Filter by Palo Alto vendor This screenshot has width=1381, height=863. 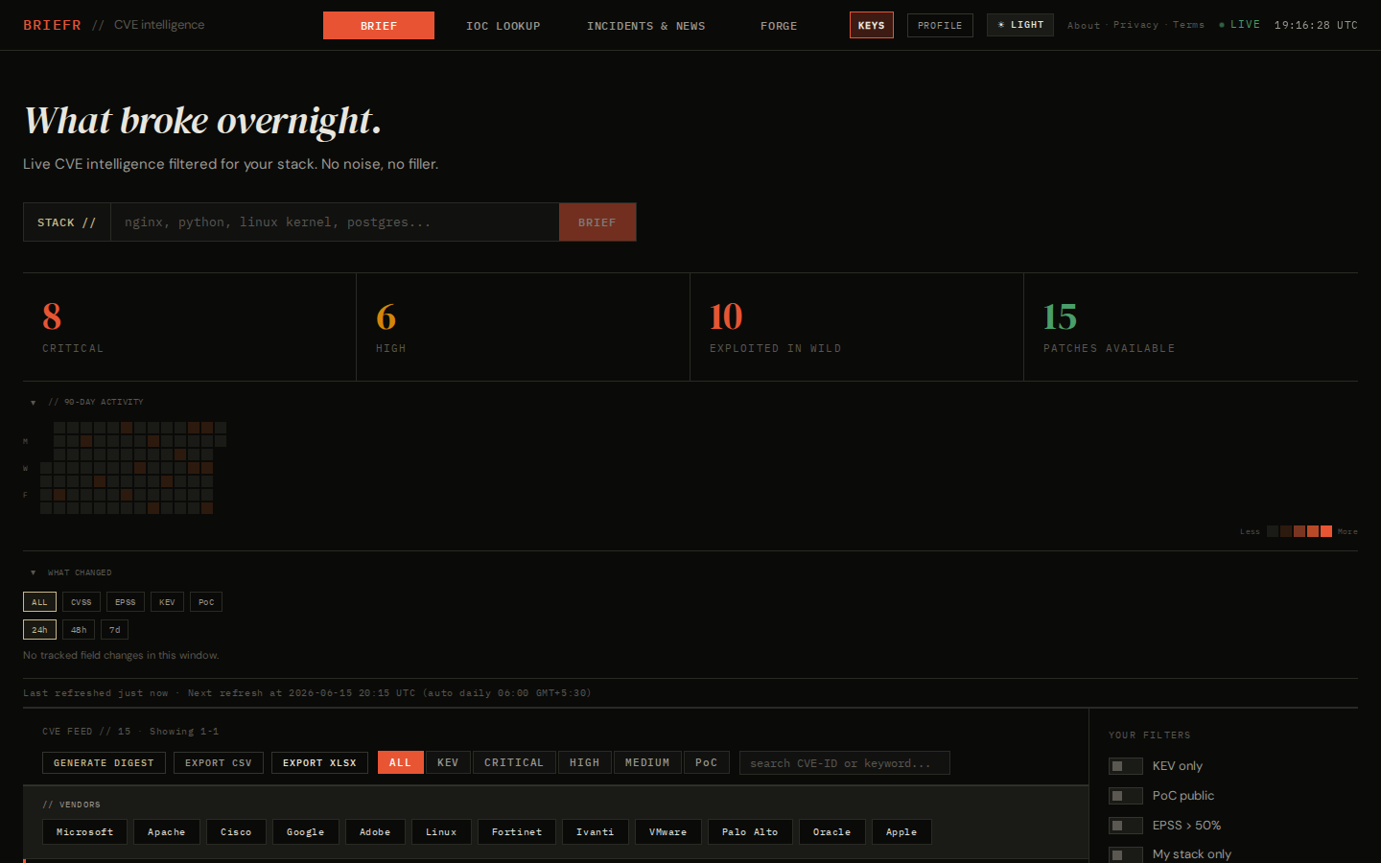(750, 832)
